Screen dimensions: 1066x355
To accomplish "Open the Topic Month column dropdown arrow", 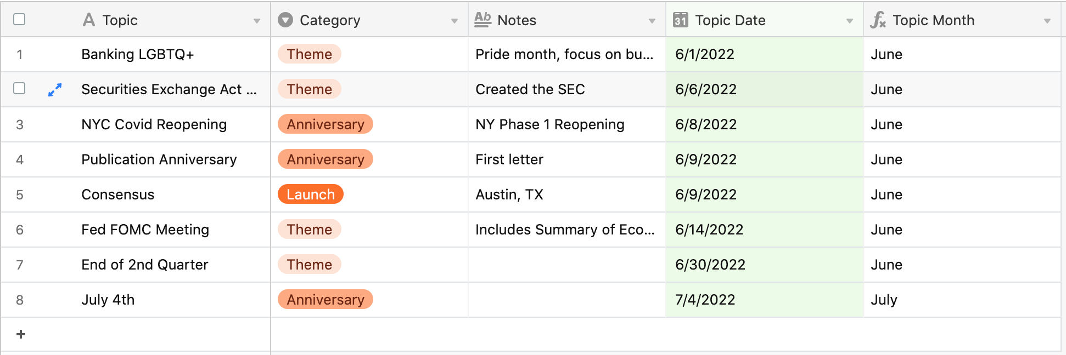I will 1047,21.
